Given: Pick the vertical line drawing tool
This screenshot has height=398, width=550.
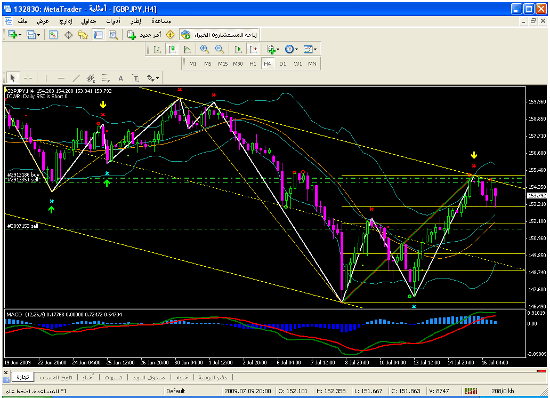Looking at the screenshot, I should [x=46, y=78].
